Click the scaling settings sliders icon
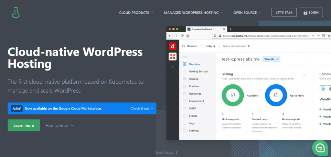331x157 pixels. [x=304, y=75]
